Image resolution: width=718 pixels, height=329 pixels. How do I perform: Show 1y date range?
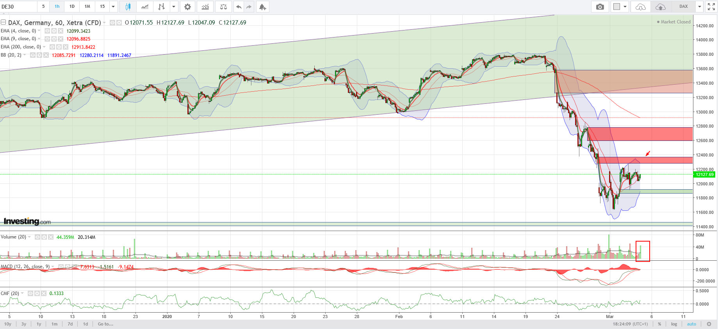[x=39, y=324]
